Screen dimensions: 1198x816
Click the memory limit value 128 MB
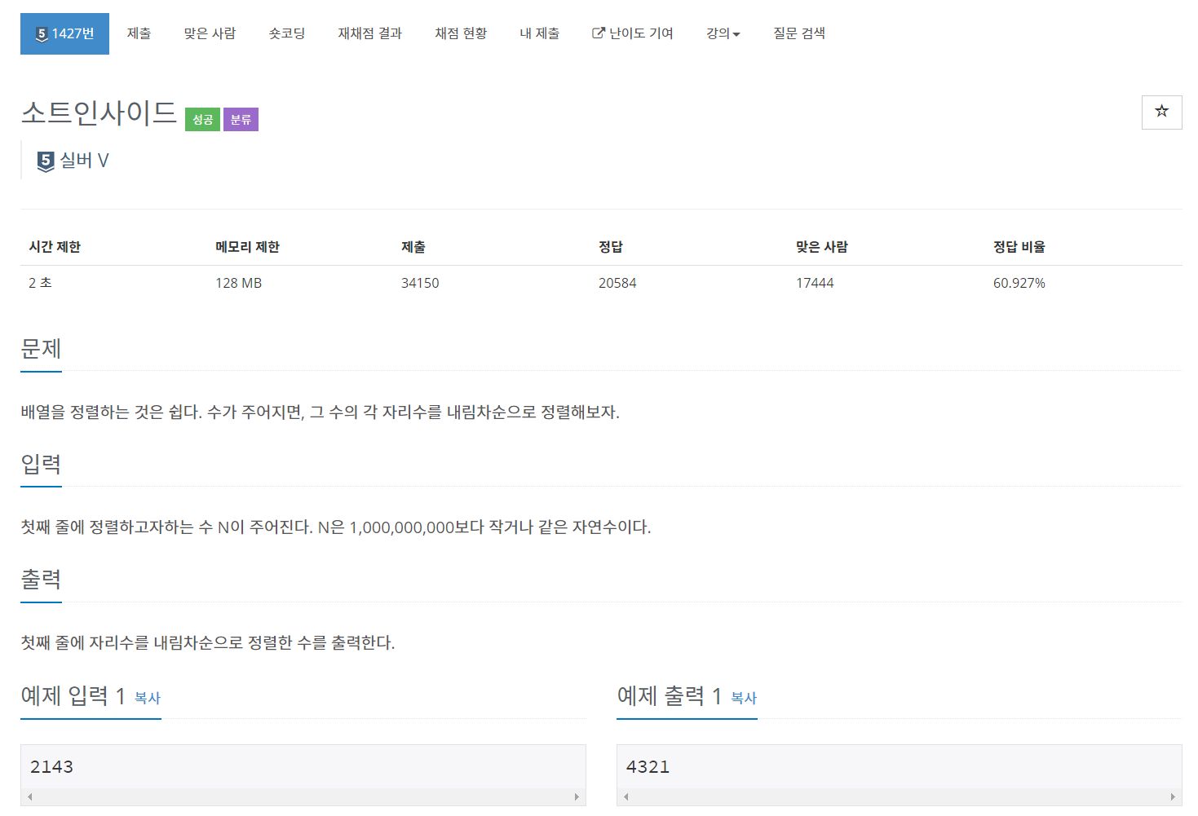point(238,283)
